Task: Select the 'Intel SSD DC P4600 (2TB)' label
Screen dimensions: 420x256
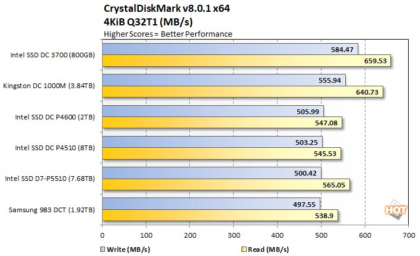Action: click(x=55, y=117)
